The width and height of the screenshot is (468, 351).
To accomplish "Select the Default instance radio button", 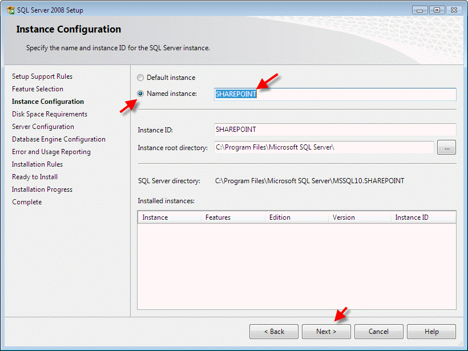I will click(140, 78).
